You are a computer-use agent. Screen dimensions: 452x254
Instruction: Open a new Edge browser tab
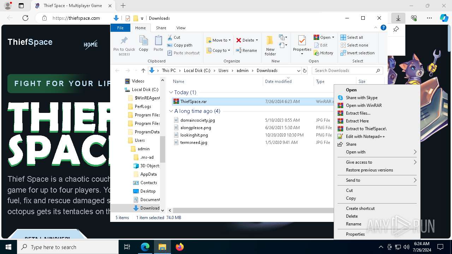coord(123,6)
